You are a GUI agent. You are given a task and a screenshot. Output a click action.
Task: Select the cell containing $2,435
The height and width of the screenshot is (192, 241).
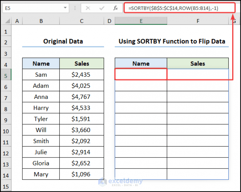[82, 75]
